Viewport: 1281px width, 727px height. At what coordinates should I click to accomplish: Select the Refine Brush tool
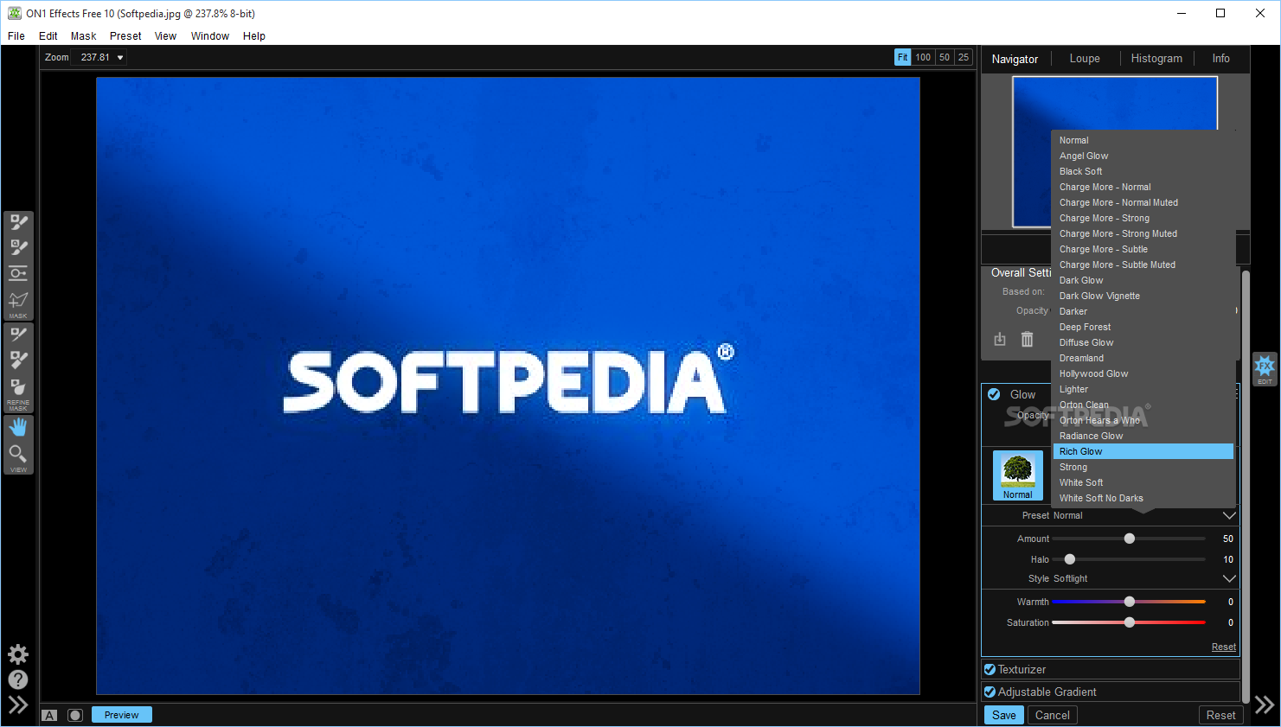point(18,335)
